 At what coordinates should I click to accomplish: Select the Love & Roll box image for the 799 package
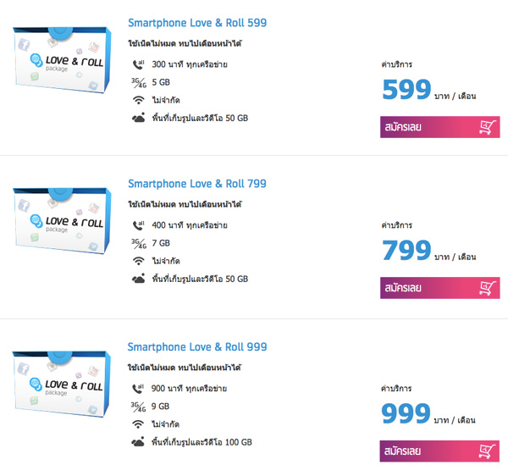pyautogui.click(x=62, y=221)
